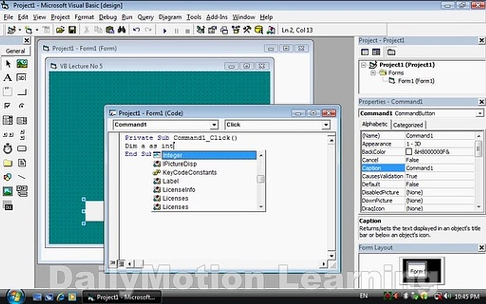Click the Project1 - Microsoft taskbar button
The height and width of the screenshot is (304, 486).
pyautogui.click(x=121, y=297)
